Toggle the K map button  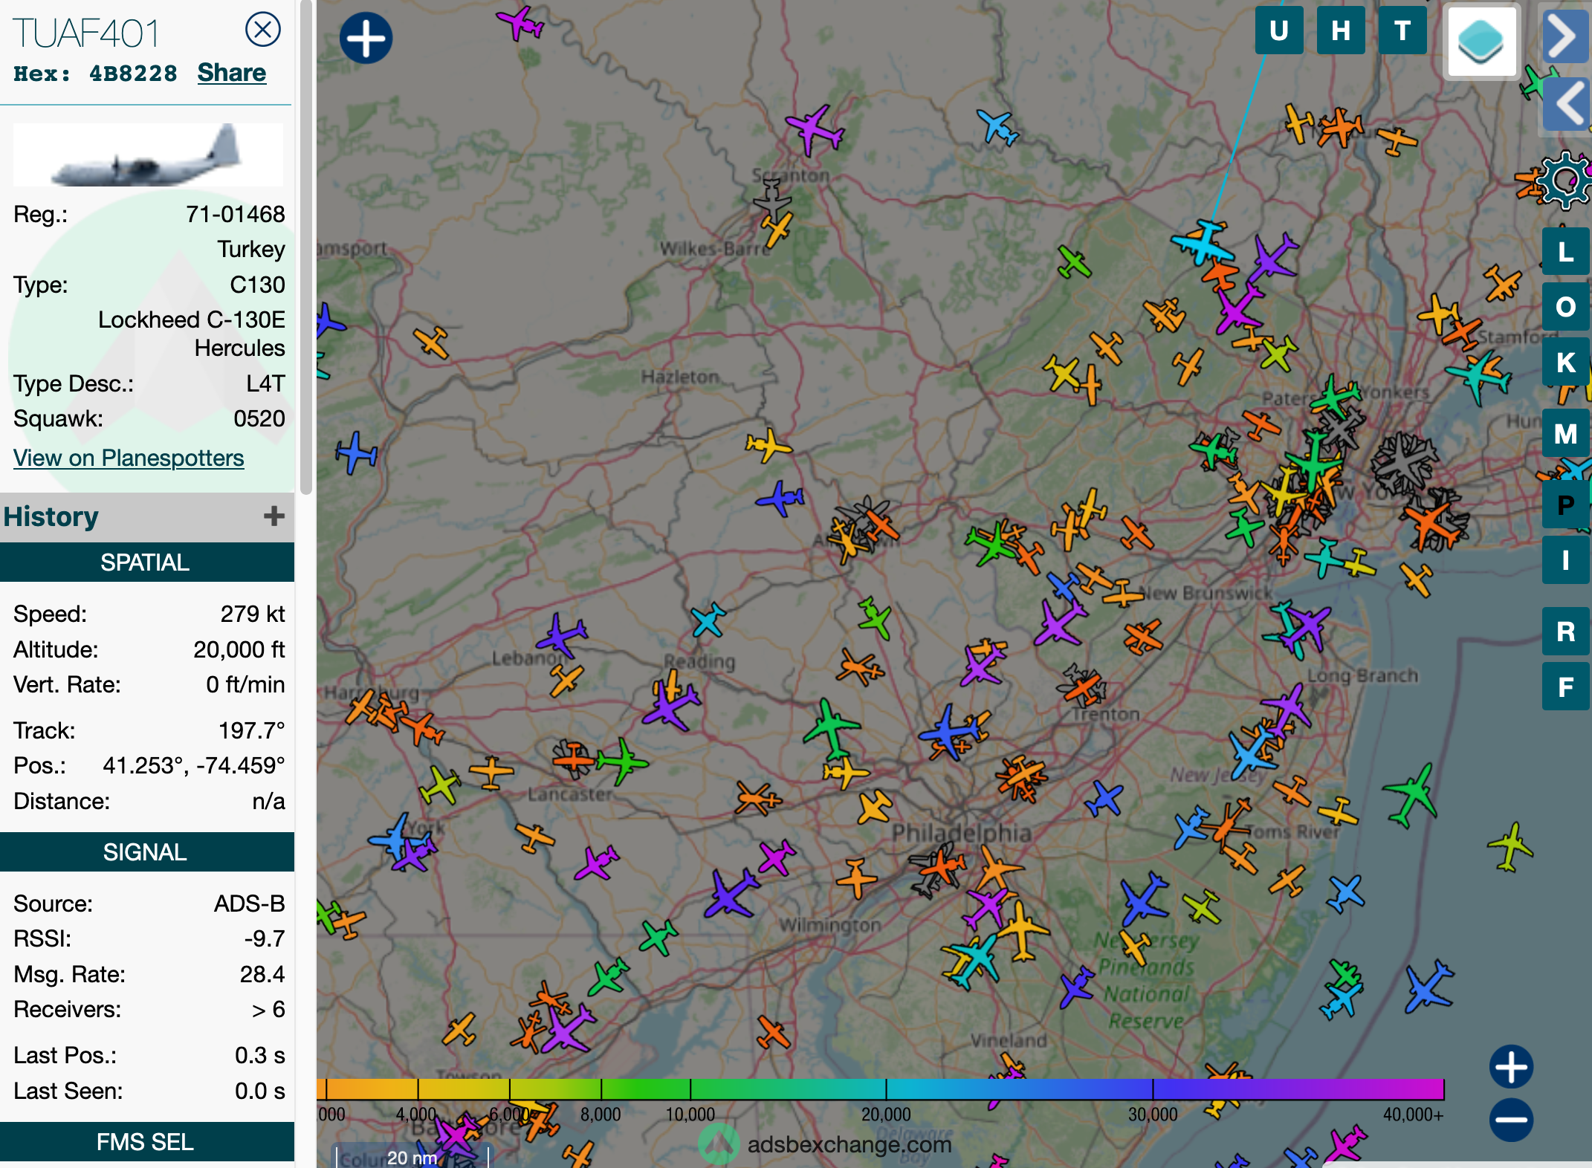[x=1566, y=362]
